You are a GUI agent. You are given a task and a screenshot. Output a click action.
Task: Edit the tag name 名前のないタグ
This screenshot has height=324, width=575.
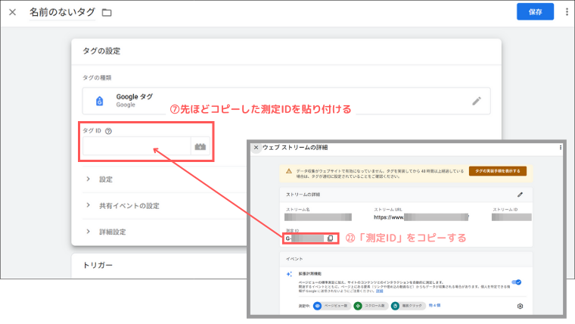[62, 12]
